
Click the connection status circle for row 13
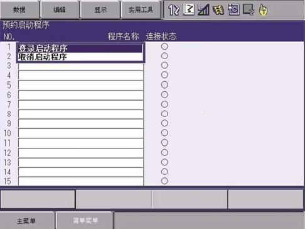(164, 162)
